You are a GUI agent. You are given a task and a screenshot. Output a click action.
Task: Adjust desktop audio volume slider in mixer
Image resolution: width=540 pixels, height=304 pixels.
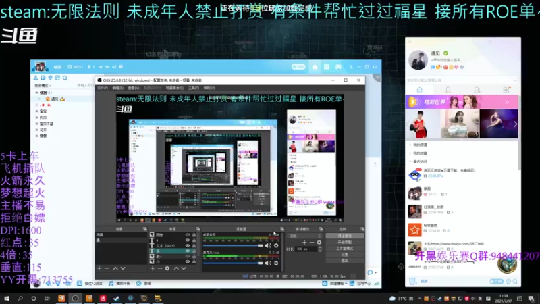pos(233,245)
